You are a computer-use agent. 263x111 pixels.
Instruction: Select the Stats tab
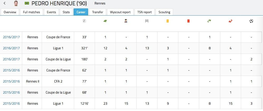pos(66,12)
